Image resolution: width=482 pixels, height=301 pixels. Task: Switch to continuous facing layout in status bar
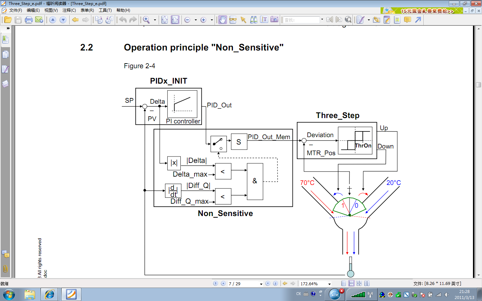359,283
